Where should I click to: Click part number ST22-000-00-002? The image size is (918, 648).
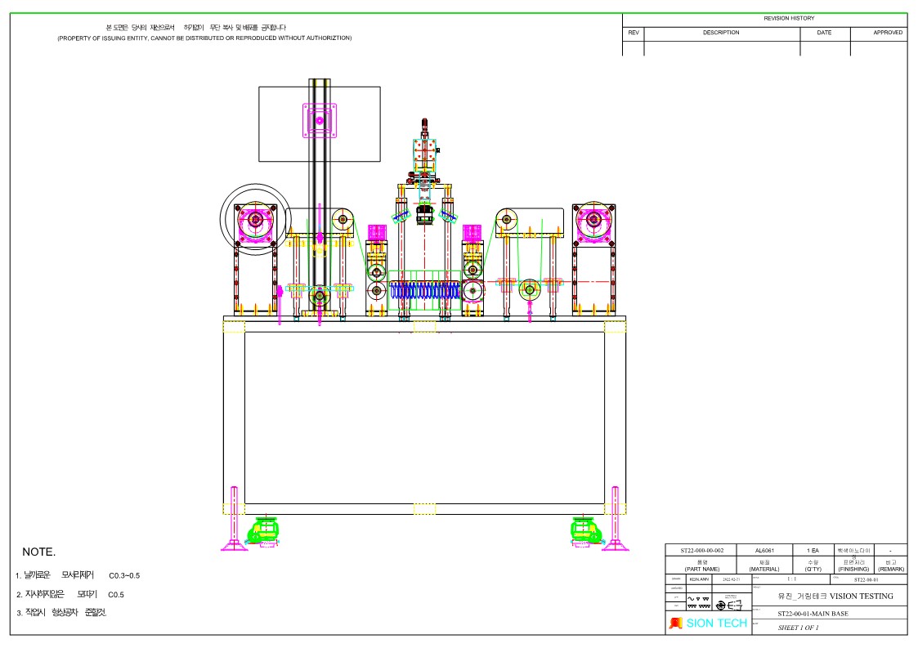(701, 550)
